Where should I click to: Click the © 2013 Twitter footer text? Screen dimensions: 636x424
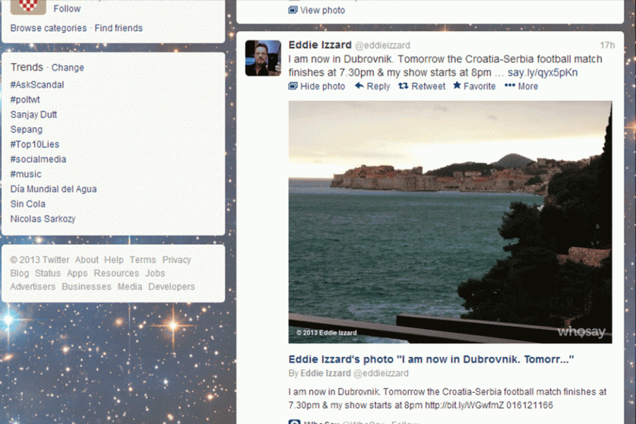point(40,260)
